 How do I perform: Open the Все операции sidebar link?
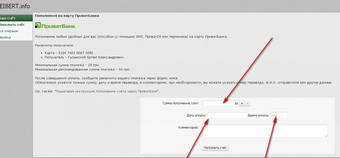click(x=9, y=31)
